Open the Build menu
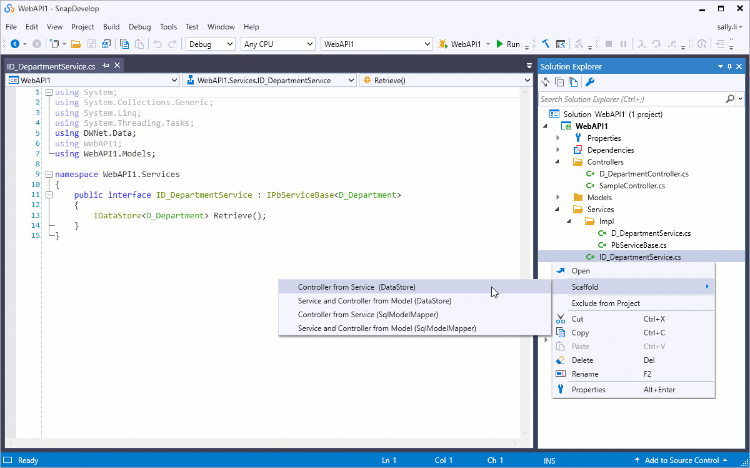Screen dimensions: 750x468 pyautogui.click(x=111, y=27)
